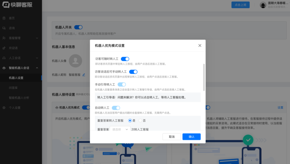Screen dimensions: 290x164
Task: Click the 快聊客服 logo icon
Action: [6, 5]
